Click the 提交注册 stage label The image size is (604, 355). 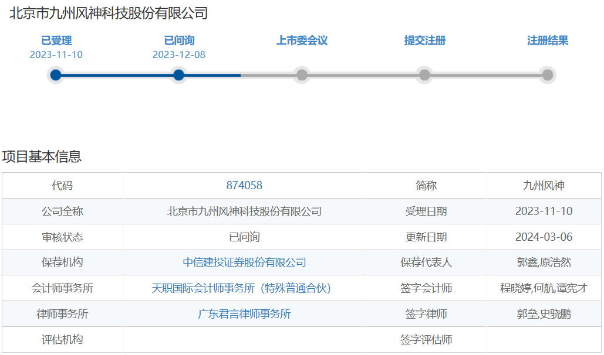coord(424,40)
